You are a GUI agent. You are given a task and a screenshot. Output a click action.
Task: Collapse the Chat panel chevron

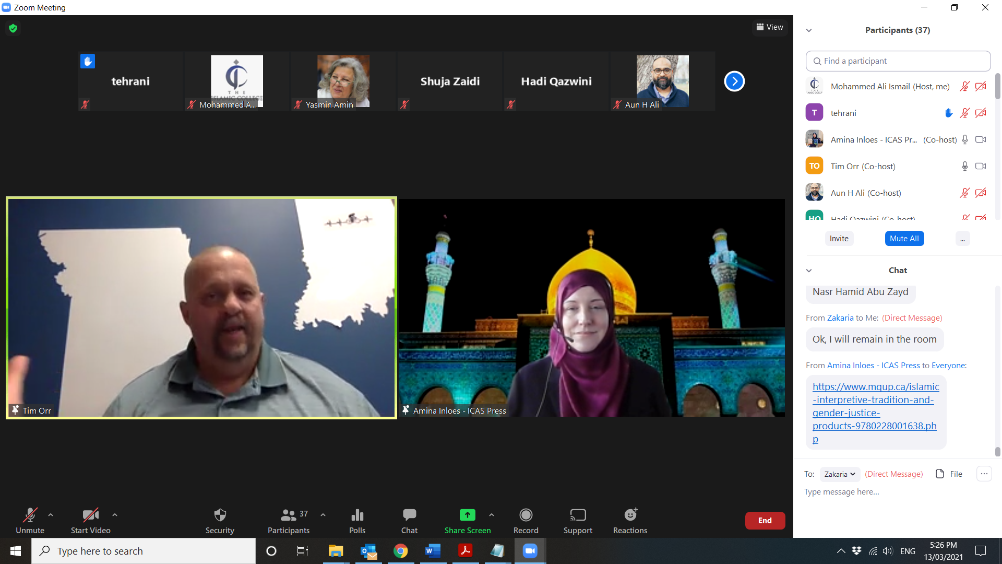tap(809, 271)
